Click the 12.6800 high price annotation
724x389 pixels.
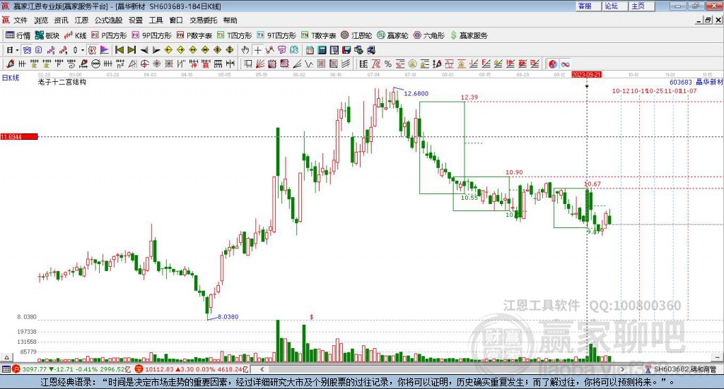pyautogui.click(x=416, y=94)
